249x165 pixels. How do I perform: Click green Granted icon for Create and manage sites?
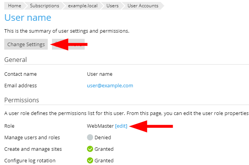pos(90,149)
